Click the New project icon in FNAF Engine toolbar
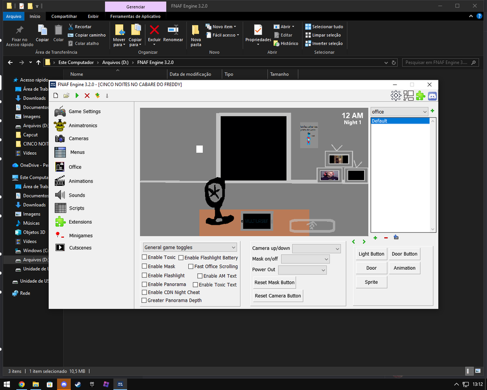This screenshot has width=487, height=390. point(56,95)
